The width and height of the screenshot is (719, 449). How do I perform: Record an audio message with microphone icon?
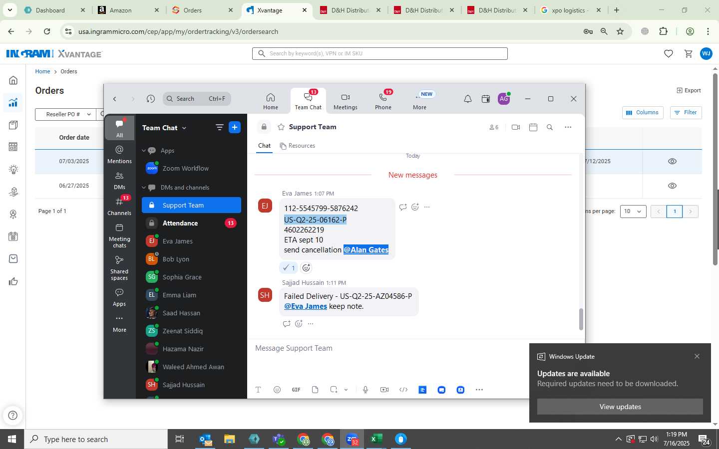(x=365, y=390)
